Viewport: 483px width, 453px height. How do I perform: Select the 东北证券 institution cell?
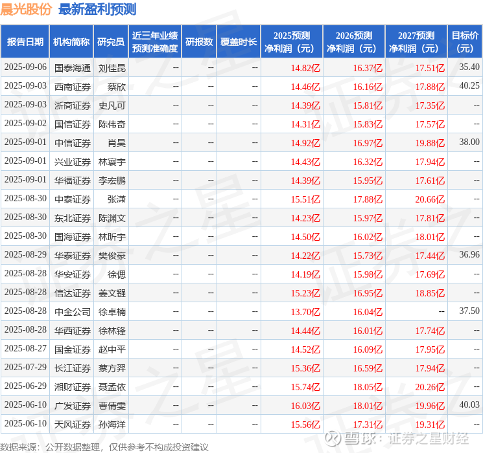click(x=73, y=218)
